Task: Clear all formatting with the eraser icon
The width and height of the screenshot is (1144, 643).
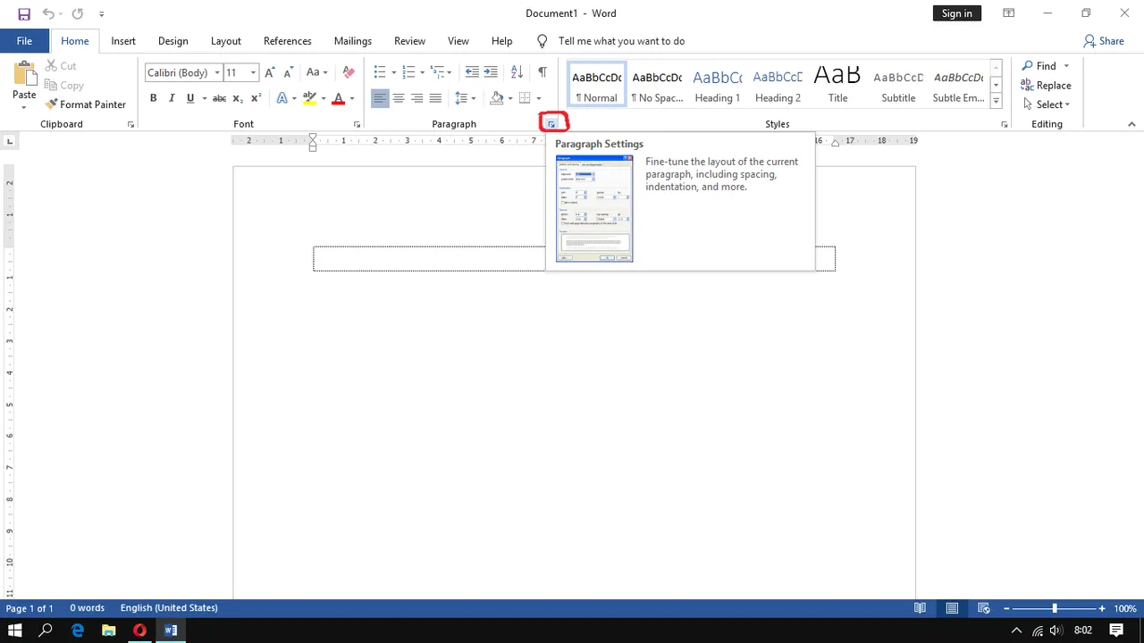Action: coord(349,72)
